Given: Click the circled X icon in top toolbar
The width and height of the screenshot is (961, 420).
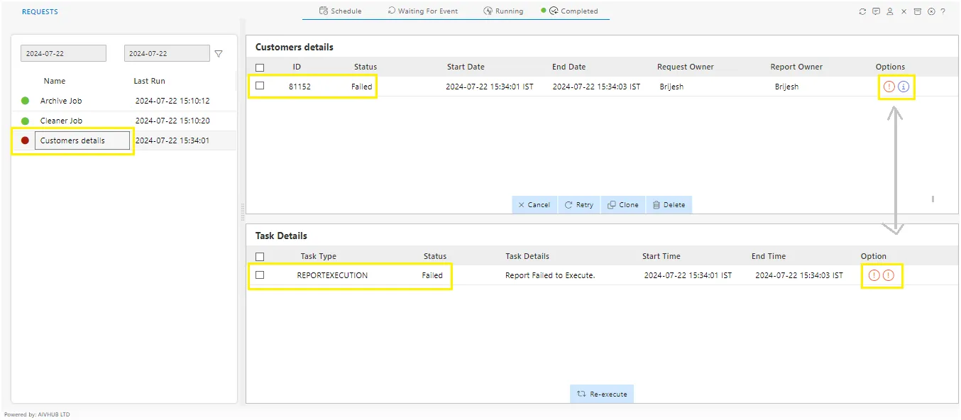Looking at the screenshot, I should [931, 11].
